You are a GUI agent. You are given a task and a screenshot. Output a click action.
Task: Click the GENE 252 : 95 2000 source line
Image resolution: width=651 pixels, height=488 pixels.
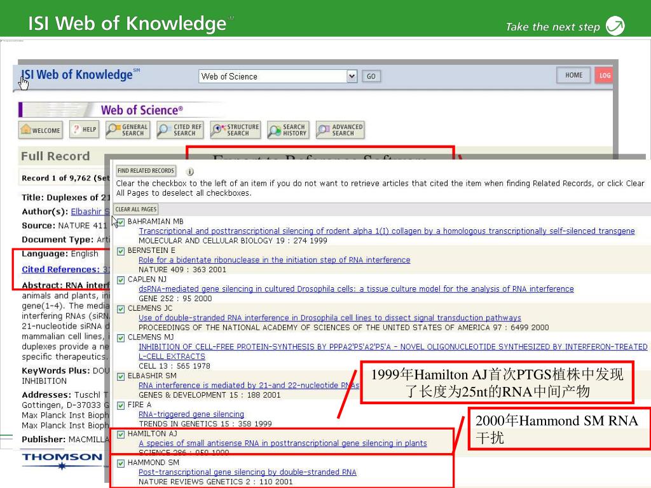click(x=175, y=299)
